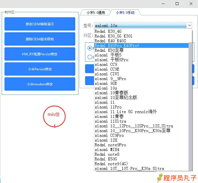Select highlighted Redmi K40Pro K40Pro+ entry

click(141, 46)
